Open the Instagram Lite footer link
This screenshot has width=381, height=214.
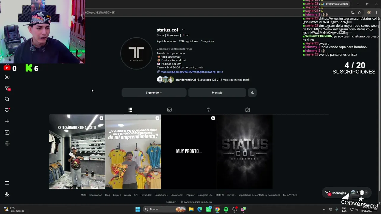(205, 195)
